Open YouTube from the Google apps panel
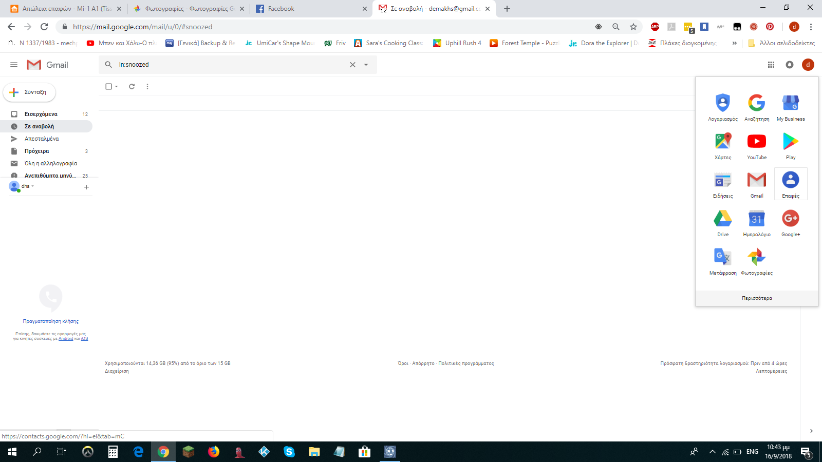Image resolution: width=822 pixels, height=462 pixels. (x=757, y=146)
